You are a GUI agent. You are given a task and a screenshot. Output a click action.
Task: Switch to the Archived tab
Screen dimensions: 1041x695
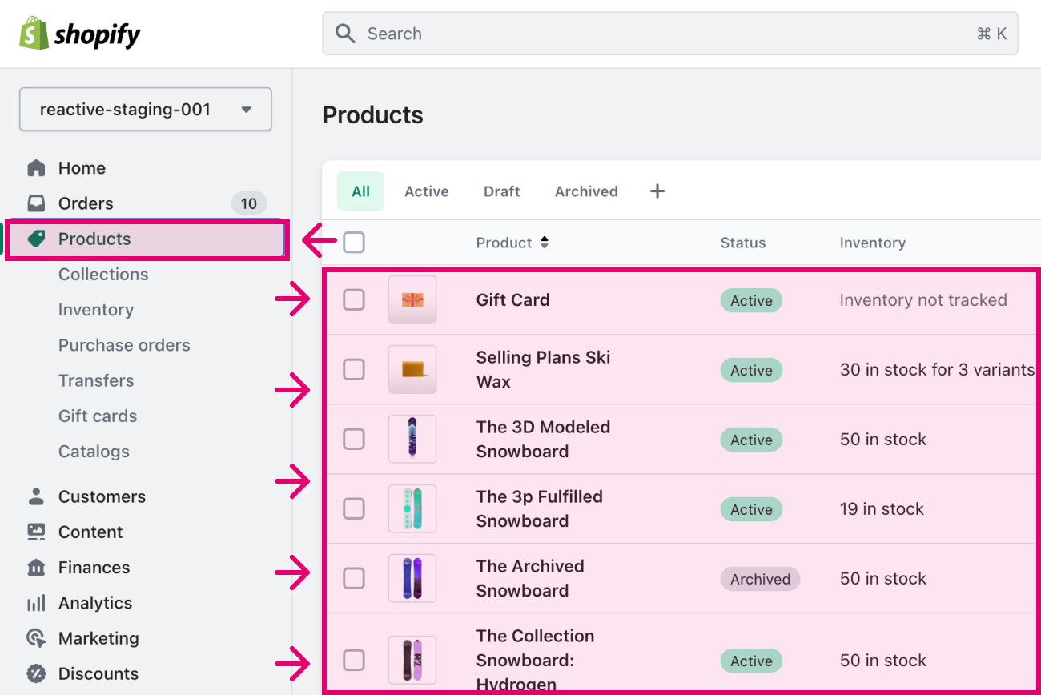(586, 191)
